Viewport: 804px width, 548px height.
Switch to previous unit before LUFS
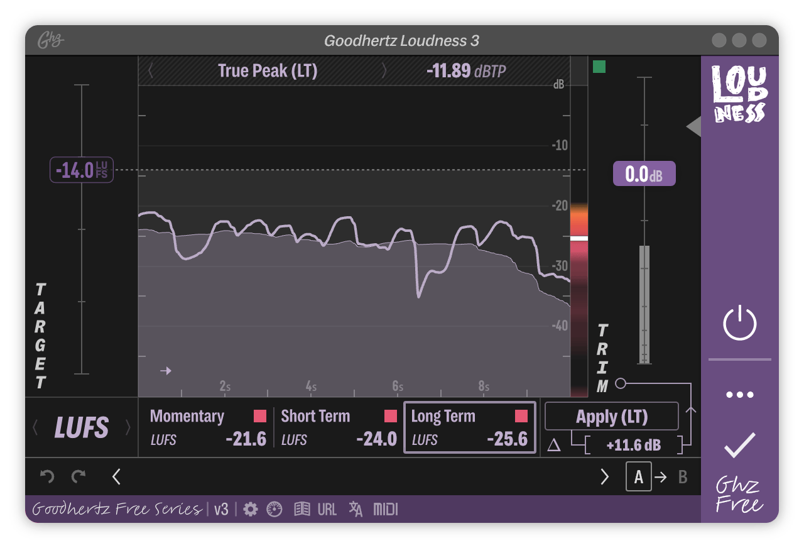pyautogui.click(x=35, y=428)
